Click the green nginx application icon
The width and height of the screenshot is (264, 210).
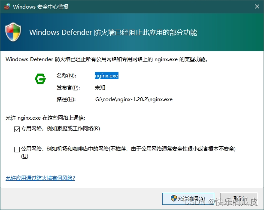(x=40, y=78)
